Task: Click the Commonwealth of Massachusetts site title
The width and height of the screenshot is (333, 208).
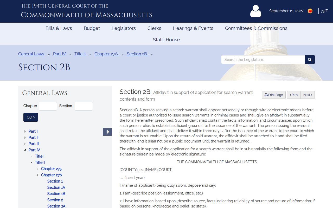Action: [x=87, y=15]
